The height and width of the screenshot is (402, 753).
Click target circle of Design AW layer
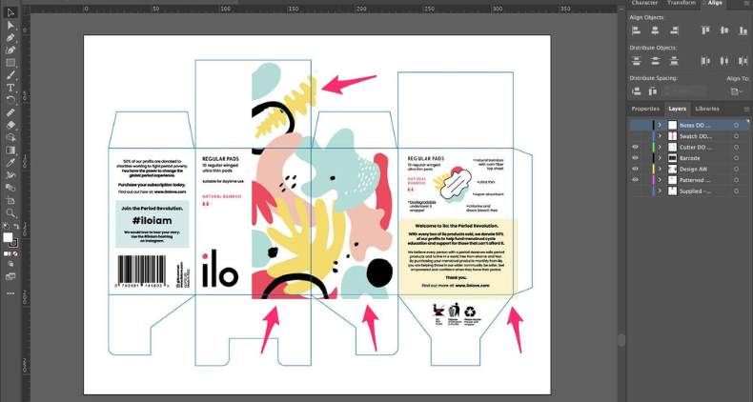[x=736, y=170]
